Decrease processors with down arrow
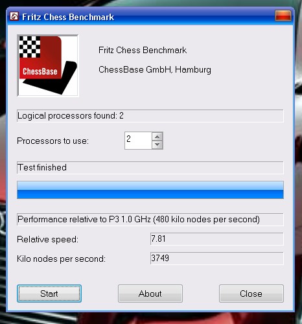The width and height of the screenshot is (302, 324). click(x=157, y=145)
